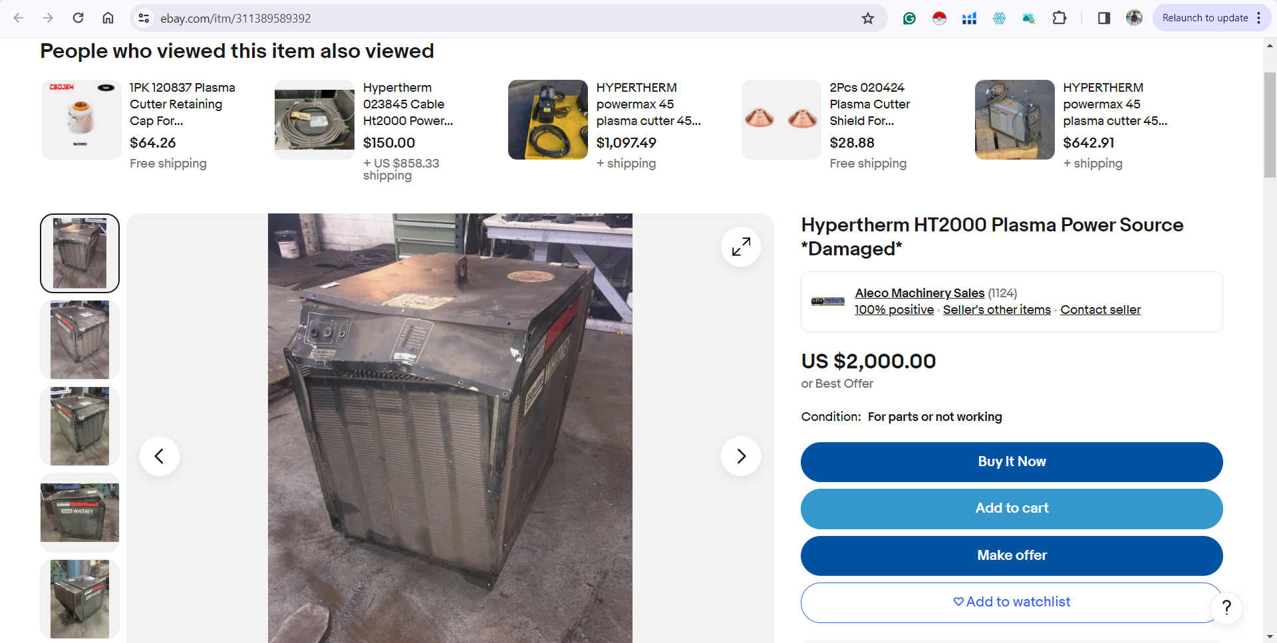Toggle browser side panel
The height and width of the screenshot is (643, 1277).
(x=1104, y=18)
